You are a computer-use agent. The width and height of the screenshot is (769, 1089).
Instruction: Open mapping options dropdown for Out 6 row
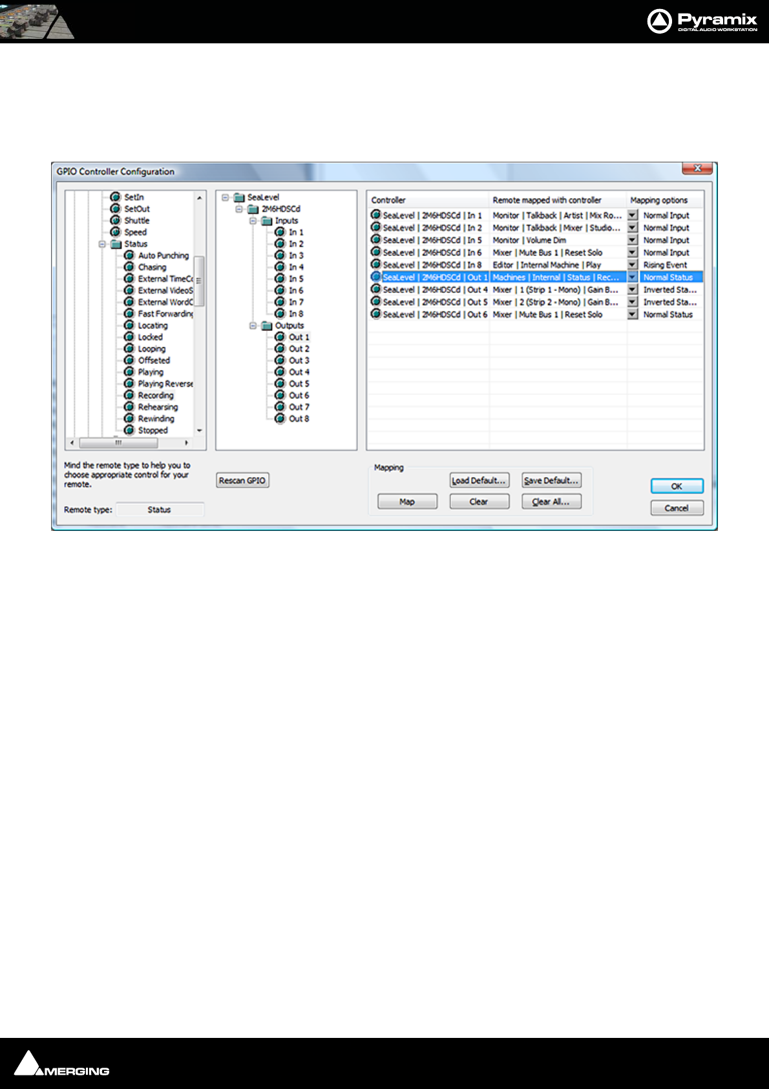(633, 314)
